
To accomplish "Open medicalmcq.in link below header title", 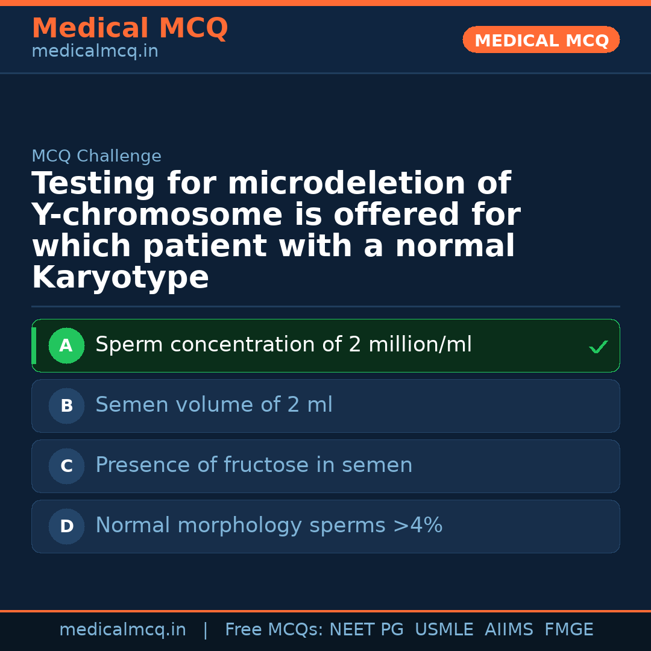I will [x=95, y=52].
